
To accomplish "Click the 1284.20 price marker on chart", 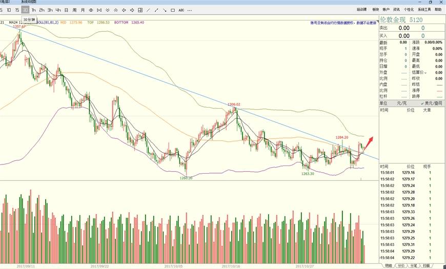I will [342, 137].
